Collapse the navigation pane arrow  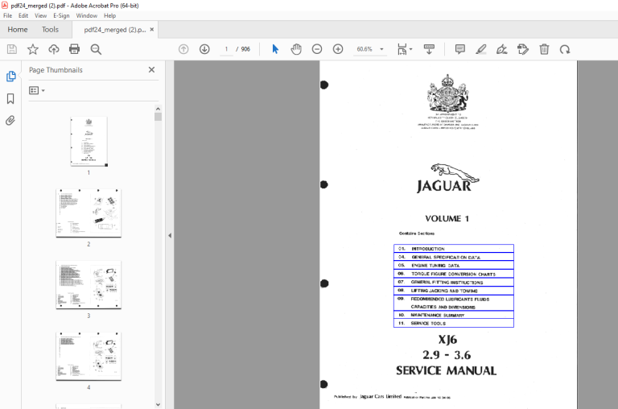click(x=170, y=235)
